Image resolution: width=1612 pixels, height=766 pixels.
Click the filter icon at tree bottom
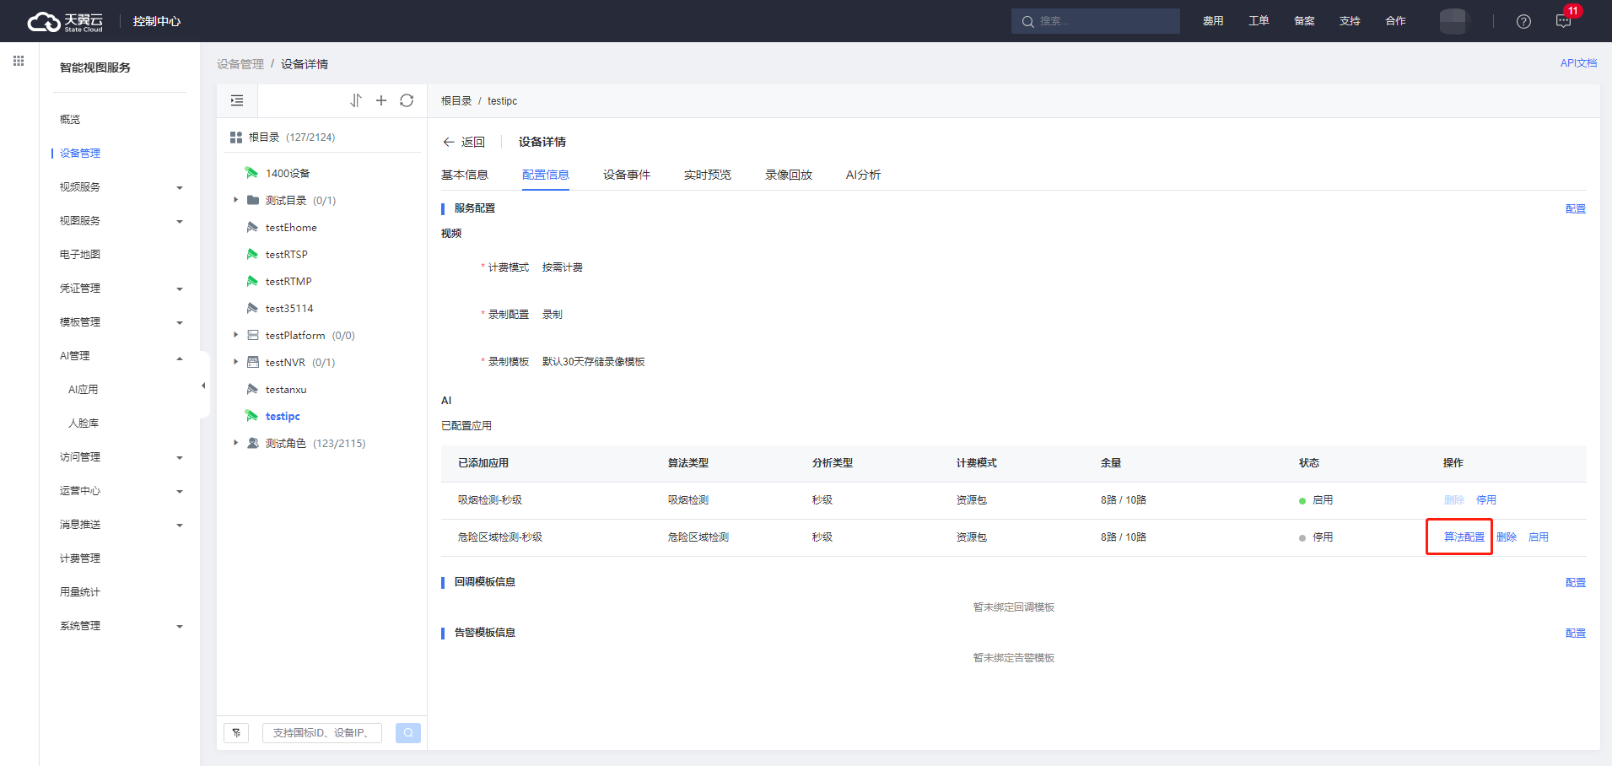(x=236, y=732)
